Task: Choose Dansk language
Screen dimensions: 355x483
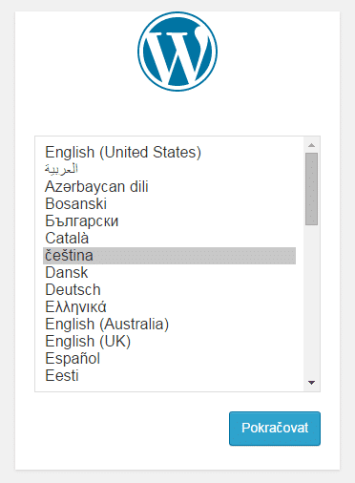Action: pyautogui.click(x=169, y=273)
